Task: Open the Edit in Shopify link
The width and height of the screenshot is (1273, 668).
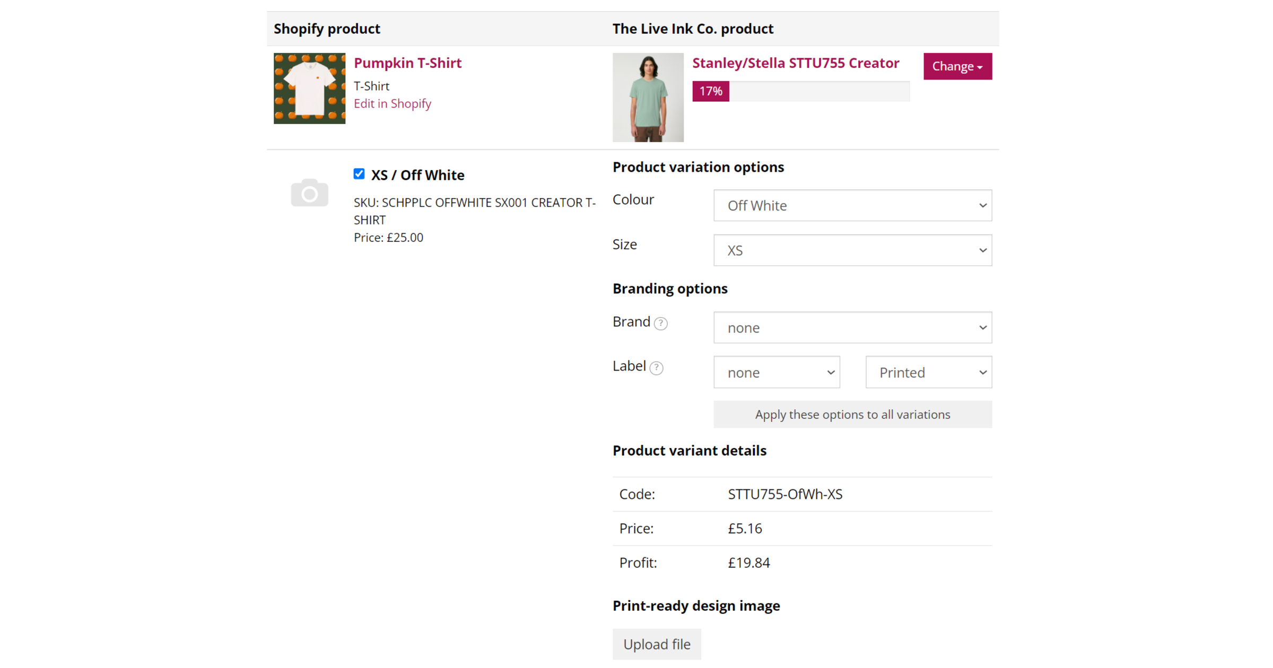Action: click(393, 103)
